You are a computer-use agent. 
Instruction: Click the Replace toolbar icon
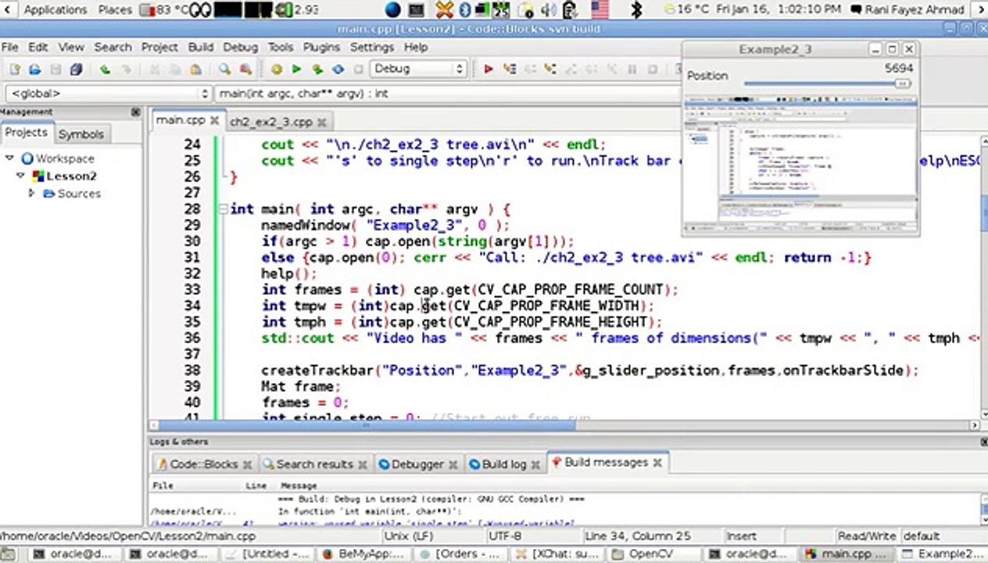(x=245, y=69)
